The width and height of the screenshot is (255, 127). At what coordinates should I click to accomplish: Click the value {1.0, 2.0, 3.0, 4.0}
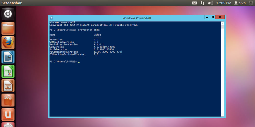pyautogui.click(x=108, y=52)
